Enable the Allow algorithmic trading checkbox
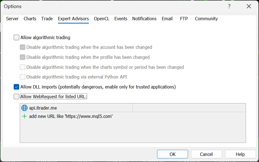259x162 pixels. pos(16,37)
